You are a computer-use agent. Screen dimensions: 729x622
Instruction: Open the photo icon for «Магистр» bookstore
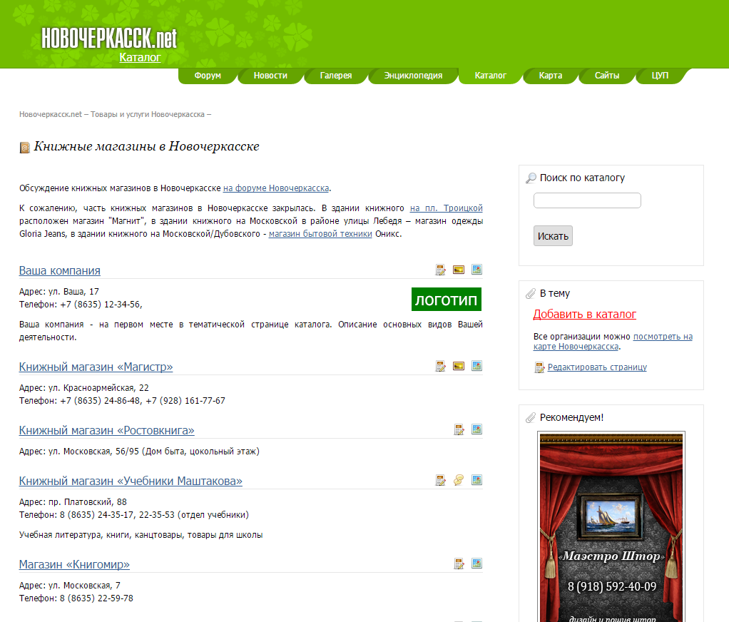pos(459,366)
